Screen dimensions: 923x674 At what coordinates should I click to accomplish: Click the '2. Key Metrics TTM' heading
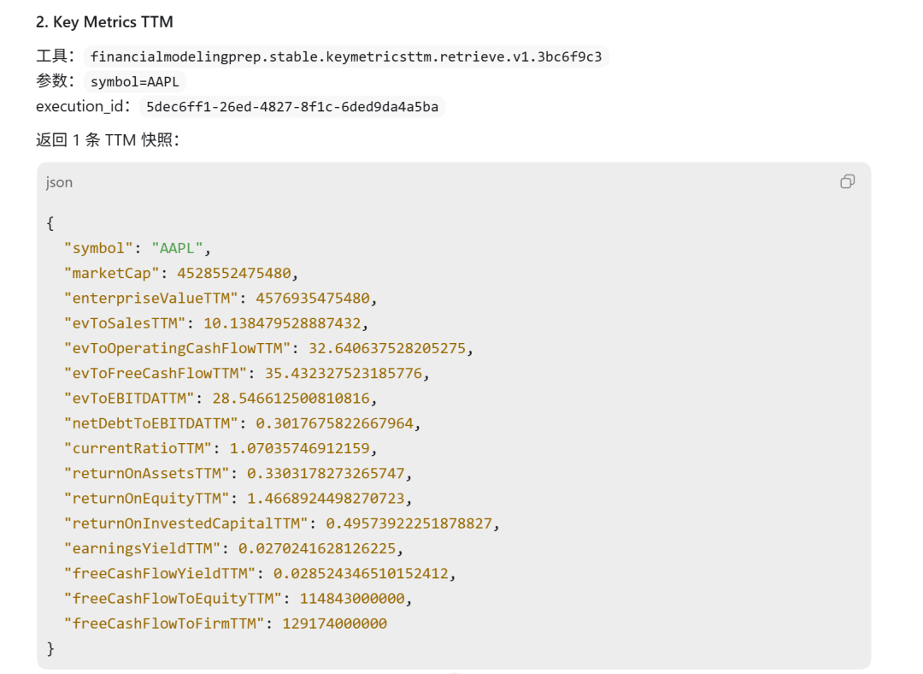[x=104, y=21]
